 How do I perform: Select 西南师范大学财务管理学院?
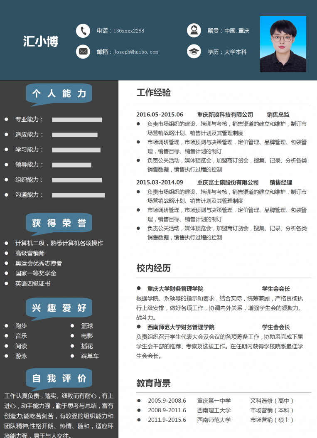[x=181, y=327]
